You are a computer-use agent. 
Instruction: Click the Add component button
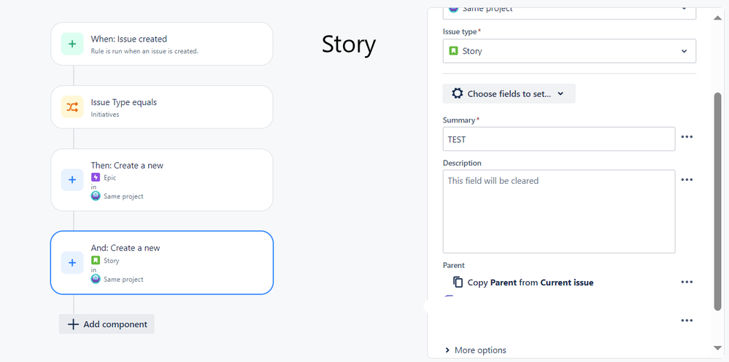[107, 324]
